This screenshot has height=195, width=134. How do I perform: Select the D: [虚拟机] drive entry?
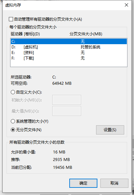pos(69,47)
